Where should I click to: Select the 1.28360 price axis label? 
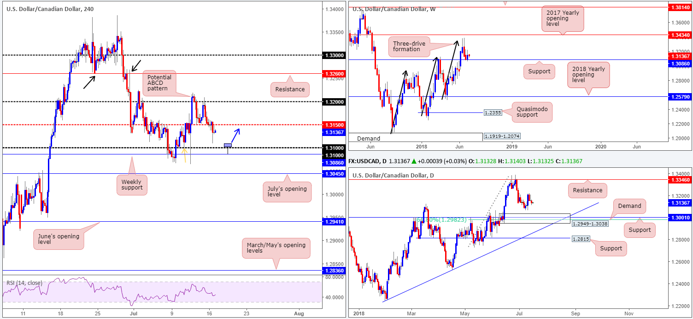click(x=334, y=271)
